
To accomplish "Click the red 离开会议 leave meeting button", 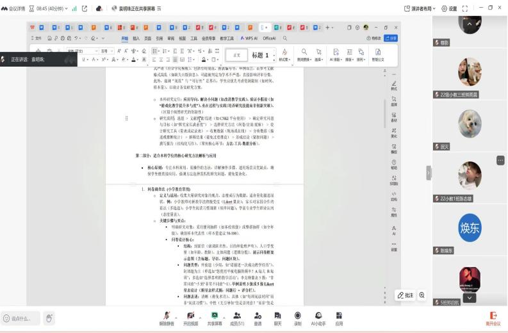I will point(493,318).
